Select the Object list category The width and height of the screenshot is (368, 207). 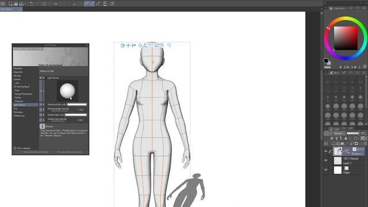point(18,72)
